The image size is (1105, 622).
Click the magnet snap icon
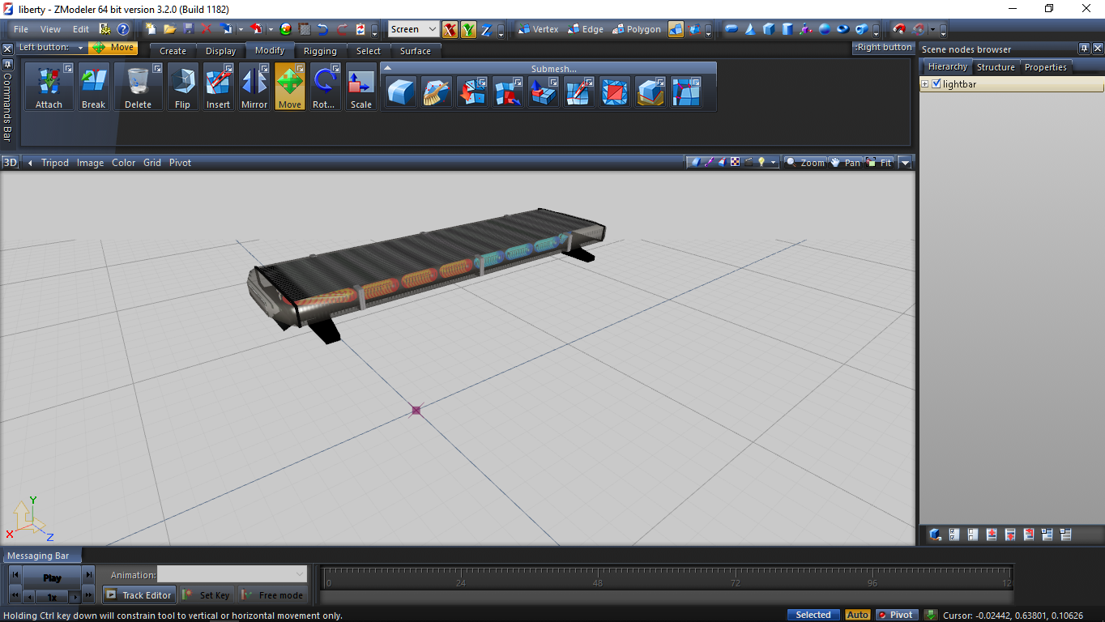[898, 29]
